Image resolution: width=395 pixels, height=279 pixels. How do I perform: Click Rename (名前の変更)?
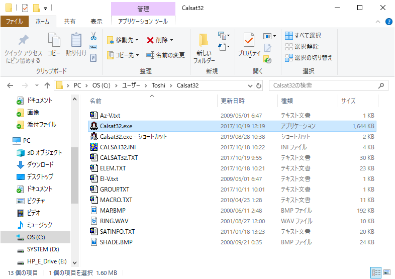(165, 55)
